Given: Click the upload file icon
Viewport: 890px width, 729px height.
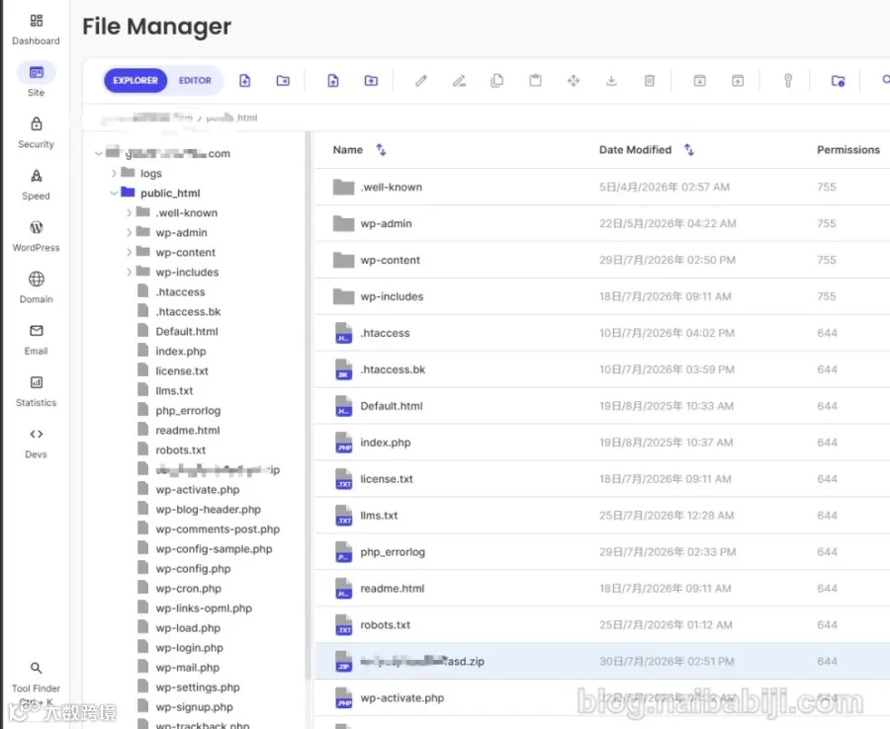Looking at the screenshot, I should pyautogui.click(x=333, y=80).
